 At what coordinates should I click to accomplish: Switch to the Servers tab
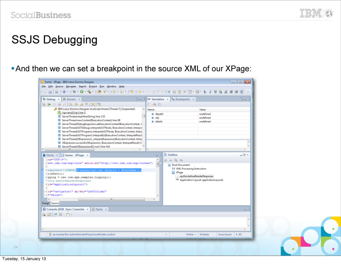click(71, 99)
